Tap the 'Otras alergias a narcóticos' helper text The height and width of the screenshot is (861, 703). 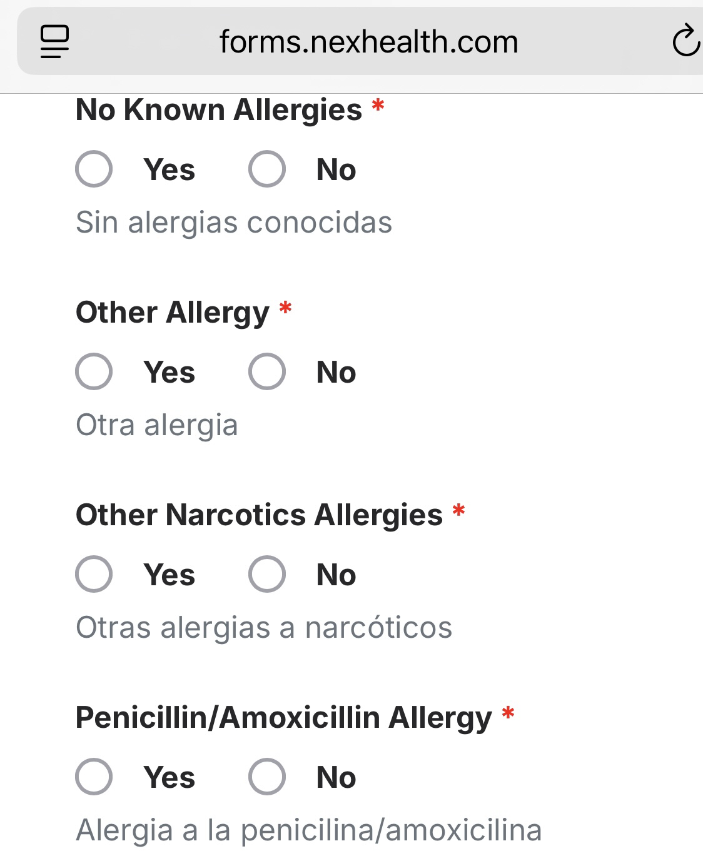pos(264,628)
